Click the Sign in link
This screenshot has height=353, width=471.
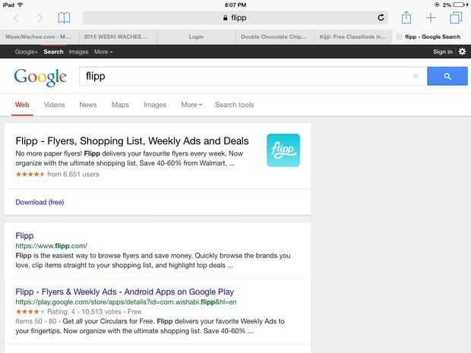[x=442, y=52]
